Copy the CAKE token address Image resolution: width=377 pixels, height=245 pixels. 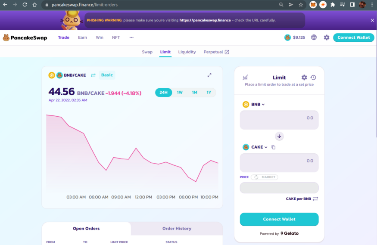click(x=273, y=147)
